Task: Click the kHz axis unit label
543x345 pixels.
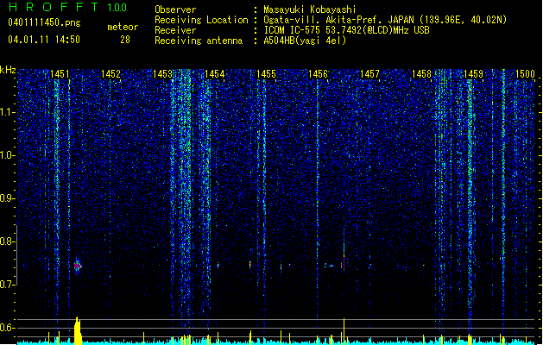Action: (x=8, y=70)
